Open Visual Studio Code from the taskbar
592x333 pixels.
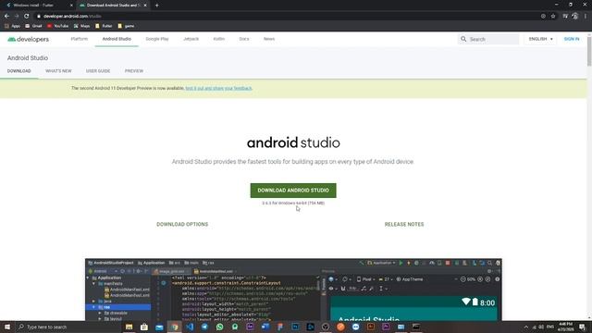(x=190, y=327)
